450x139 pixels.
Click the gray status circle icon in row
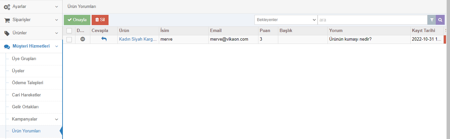[83, 39]
